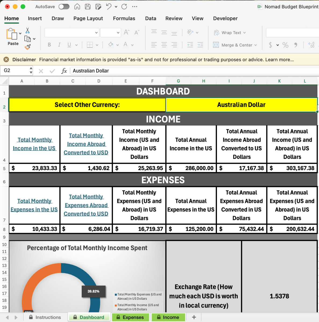Click the Font Color letter A button
The width and height of the screenshot is (319, 322).
[125, 45]
